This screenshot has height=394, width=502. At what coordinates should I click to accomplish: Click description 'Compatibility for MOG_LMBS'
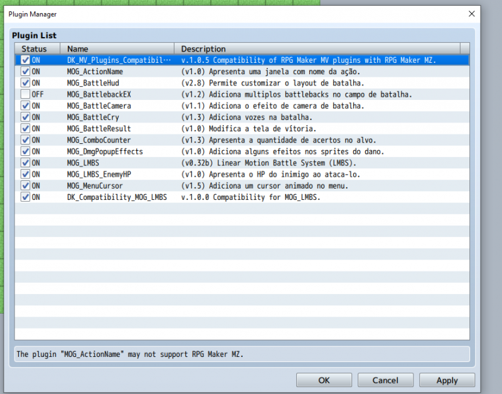[267, 197]
